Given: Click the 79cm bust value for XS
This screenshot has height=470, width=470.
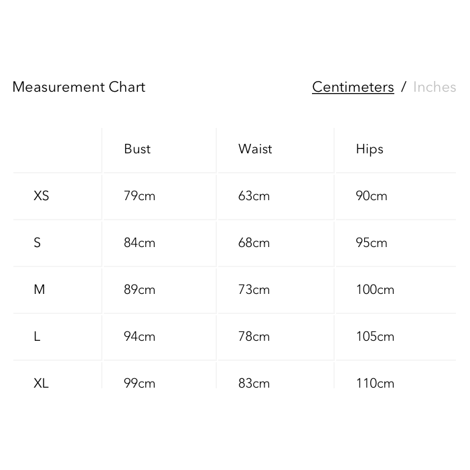Looking at the screenshot, I should coord(139,195).
